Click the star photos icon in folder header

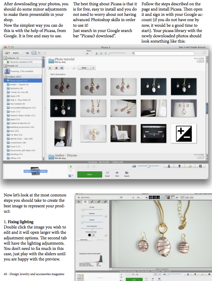click(68, 68)
